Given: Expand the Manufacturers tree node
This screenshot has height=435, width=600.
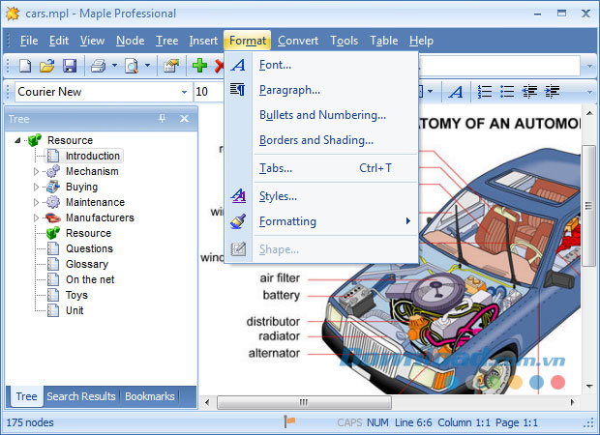Looking at the screenshot, I should [36, 217].
